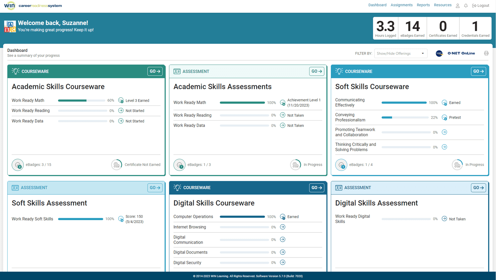
Task: Open Internet Browsing arrow icon
Action: click(x=283, y=227)
